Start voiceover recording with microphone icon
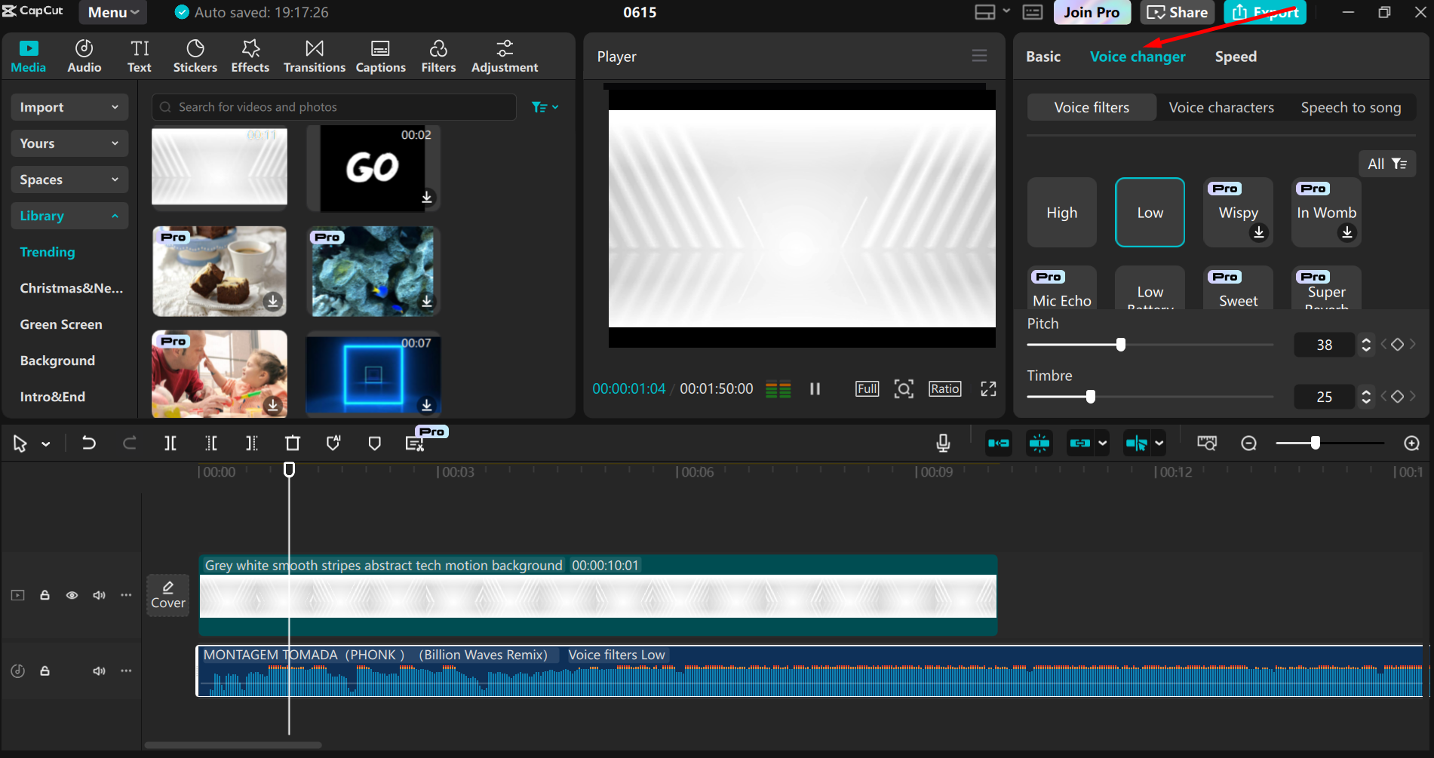The image size is (1434, 758). [943, 443]
